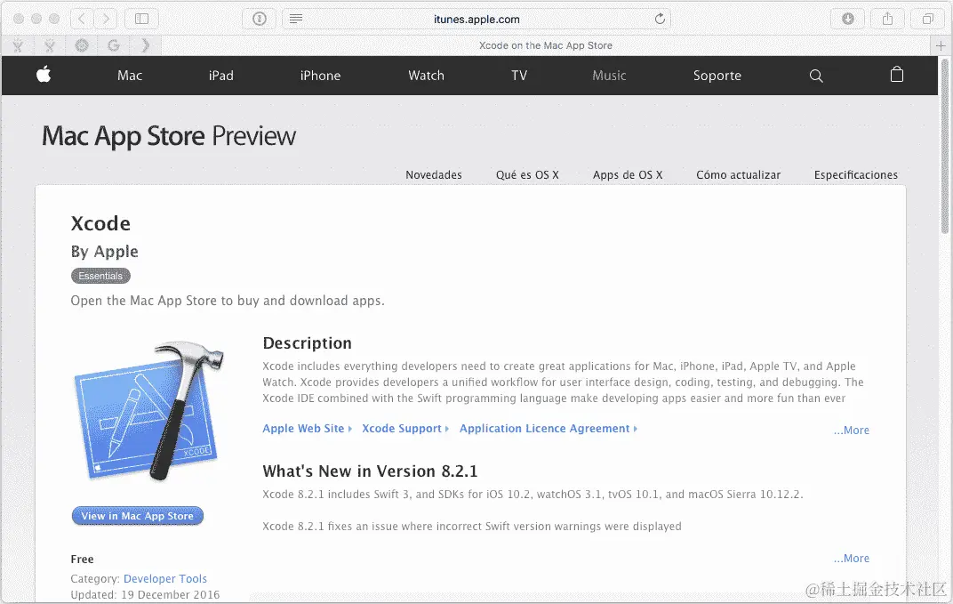Expand What's New section More link
The height and width of the screenshot is (604, 953).
852,559
